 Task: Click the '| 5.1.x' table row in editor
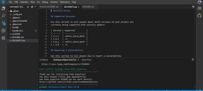coord(69,36)
